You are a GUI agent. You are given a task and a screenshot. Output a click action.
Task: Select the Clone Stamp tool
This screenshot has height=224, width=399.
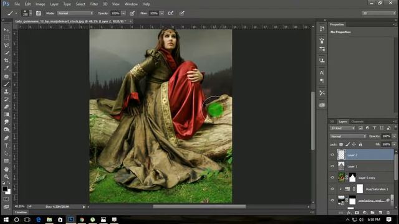pyautogui.click(x=6, y=91)
